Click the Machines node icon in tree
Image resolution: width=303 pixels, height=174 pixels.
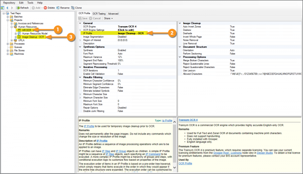click(x=12, y=54)
